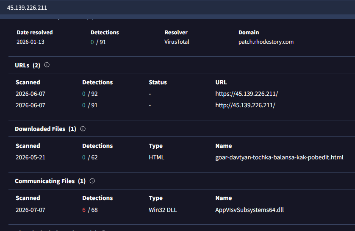Click the 0 / 92 detections value
Image resolution: width=355 pixels, height=231 pixels.
pyautogui.click(x=90, y=94)
